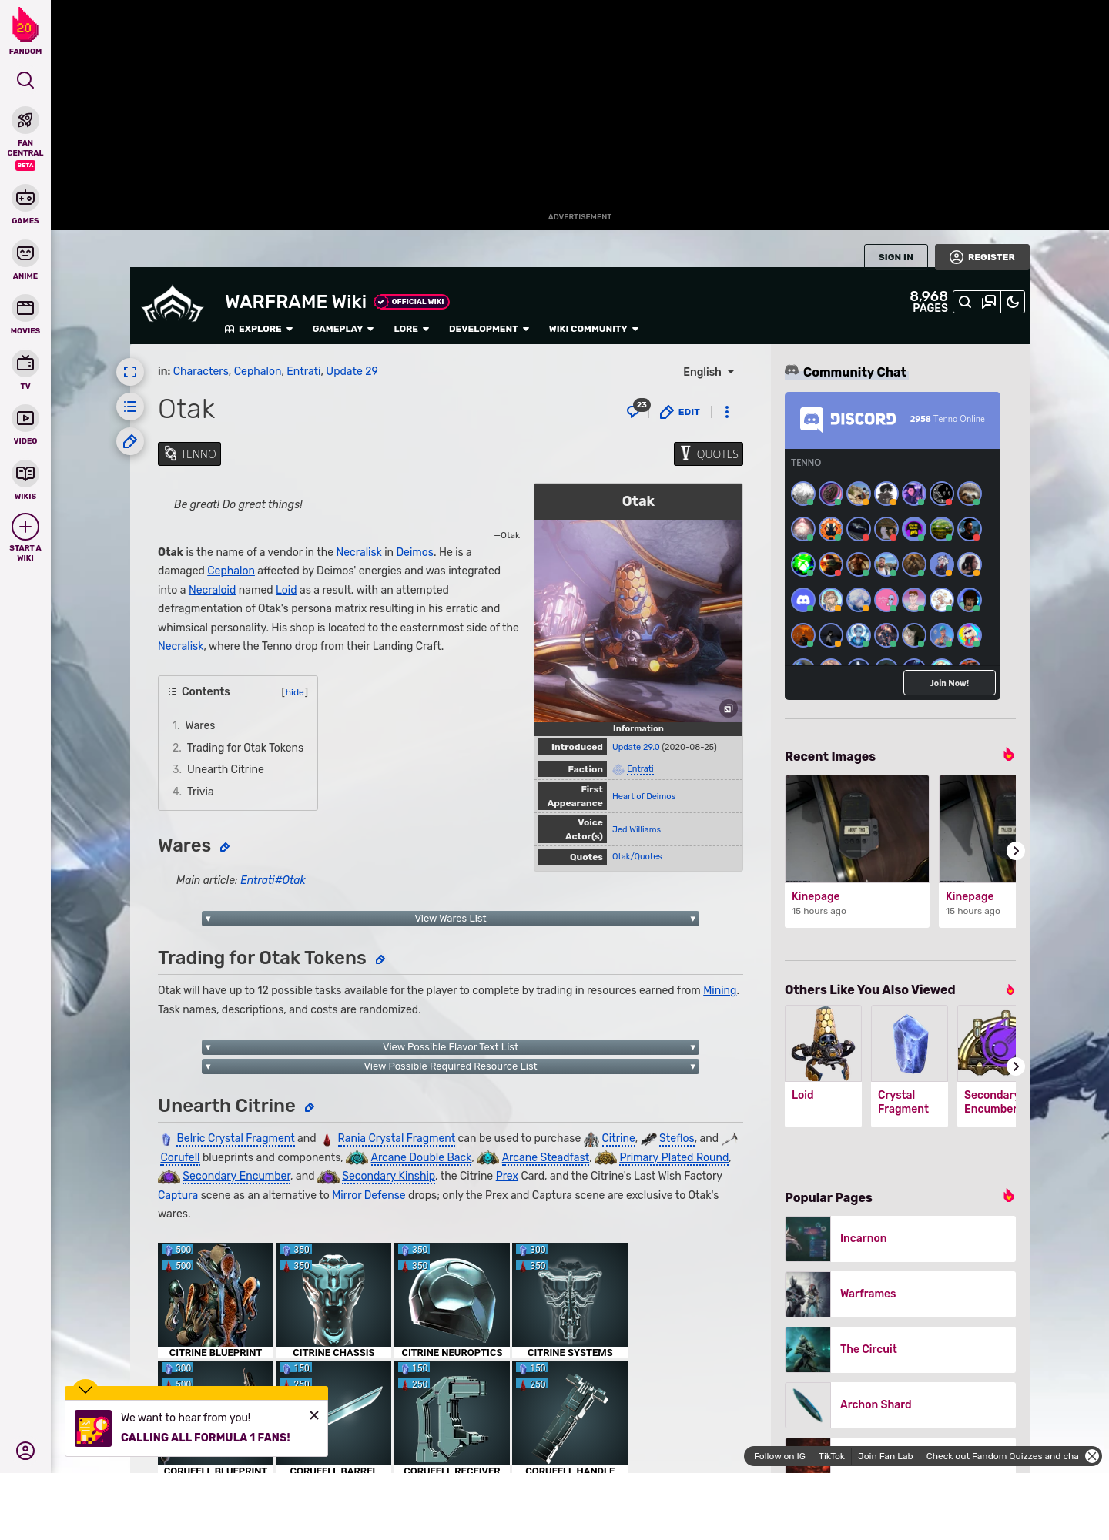
Task: Edit the Wares section pencil icon
Action: (x=225, y=847)
